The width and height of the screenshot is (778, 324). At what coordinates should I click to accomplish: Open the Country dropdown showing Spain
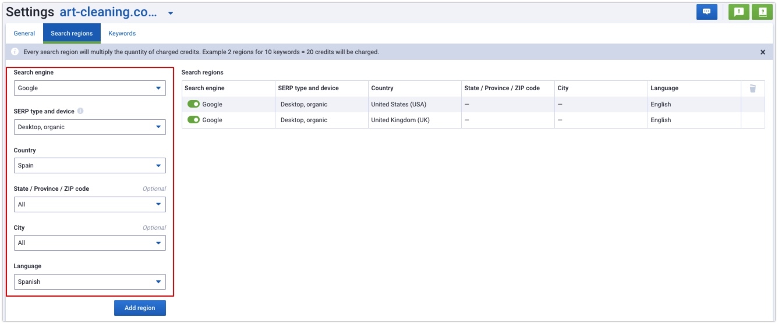coord(90,165)
